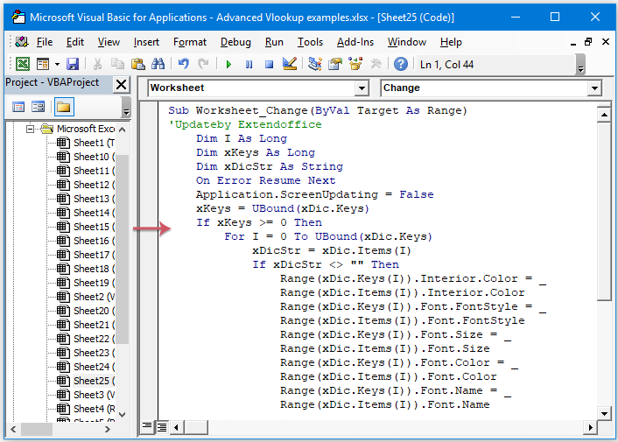Toggle Folders view in Project panel
The height and width of the screenshot is (442, 618).
coord(63,107)
